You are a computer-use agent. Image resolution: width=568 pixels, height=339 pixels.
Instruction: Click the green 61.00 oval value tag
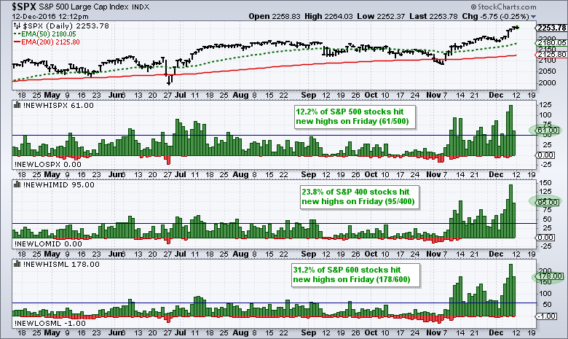545,130
